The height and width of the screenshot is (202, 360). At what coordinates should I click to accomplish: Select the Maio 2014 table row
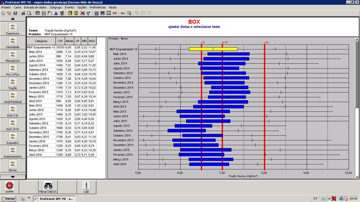click(x=62, y=52)
